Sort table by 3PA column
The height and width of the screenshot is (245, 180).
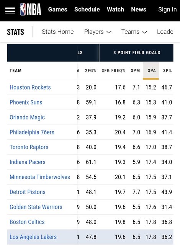151,71
